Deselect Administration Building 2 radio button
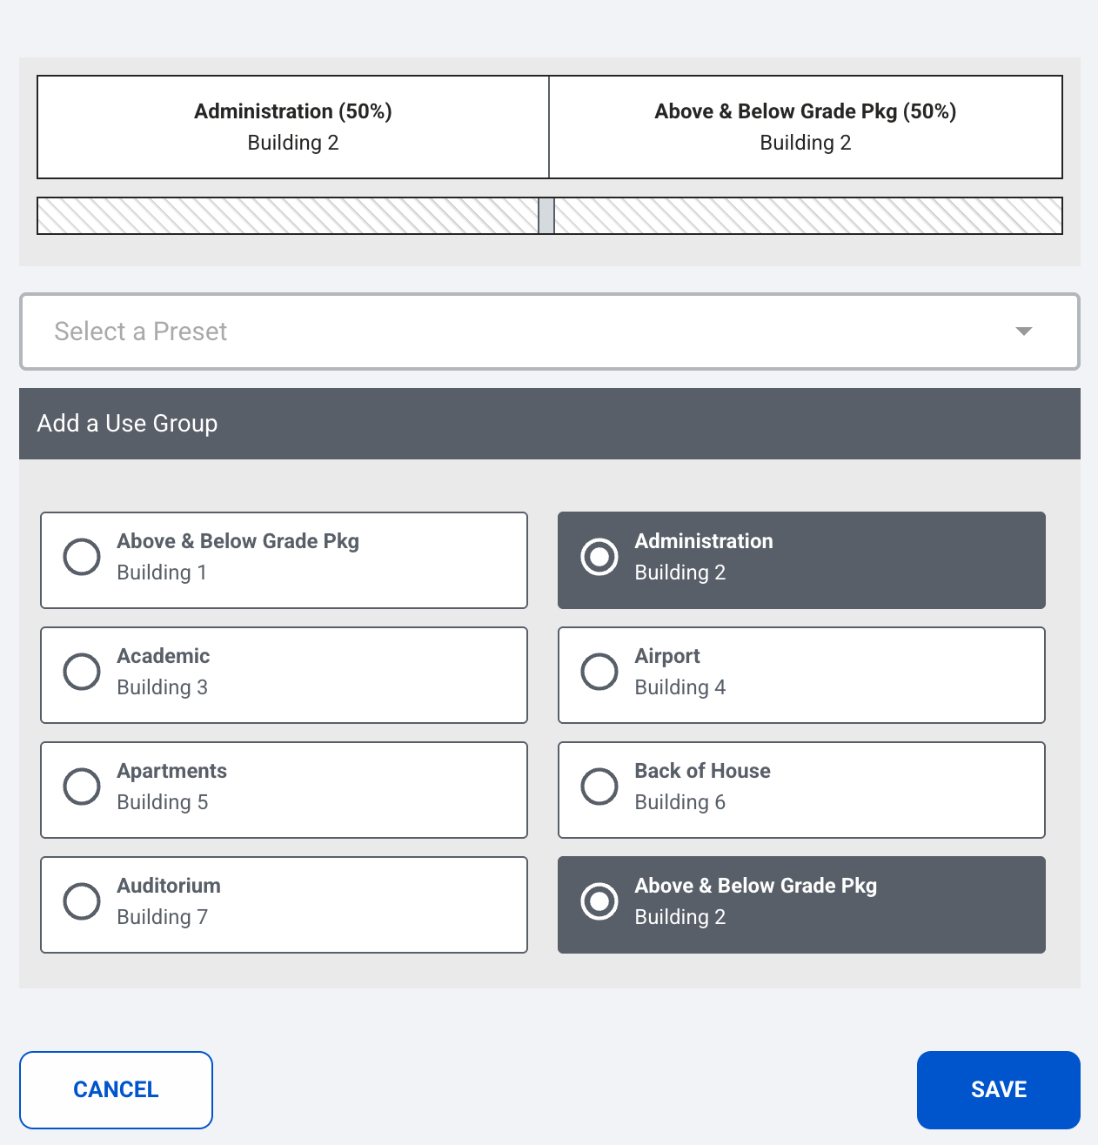The image size is (1098, 1145). (x=599, y=557)
